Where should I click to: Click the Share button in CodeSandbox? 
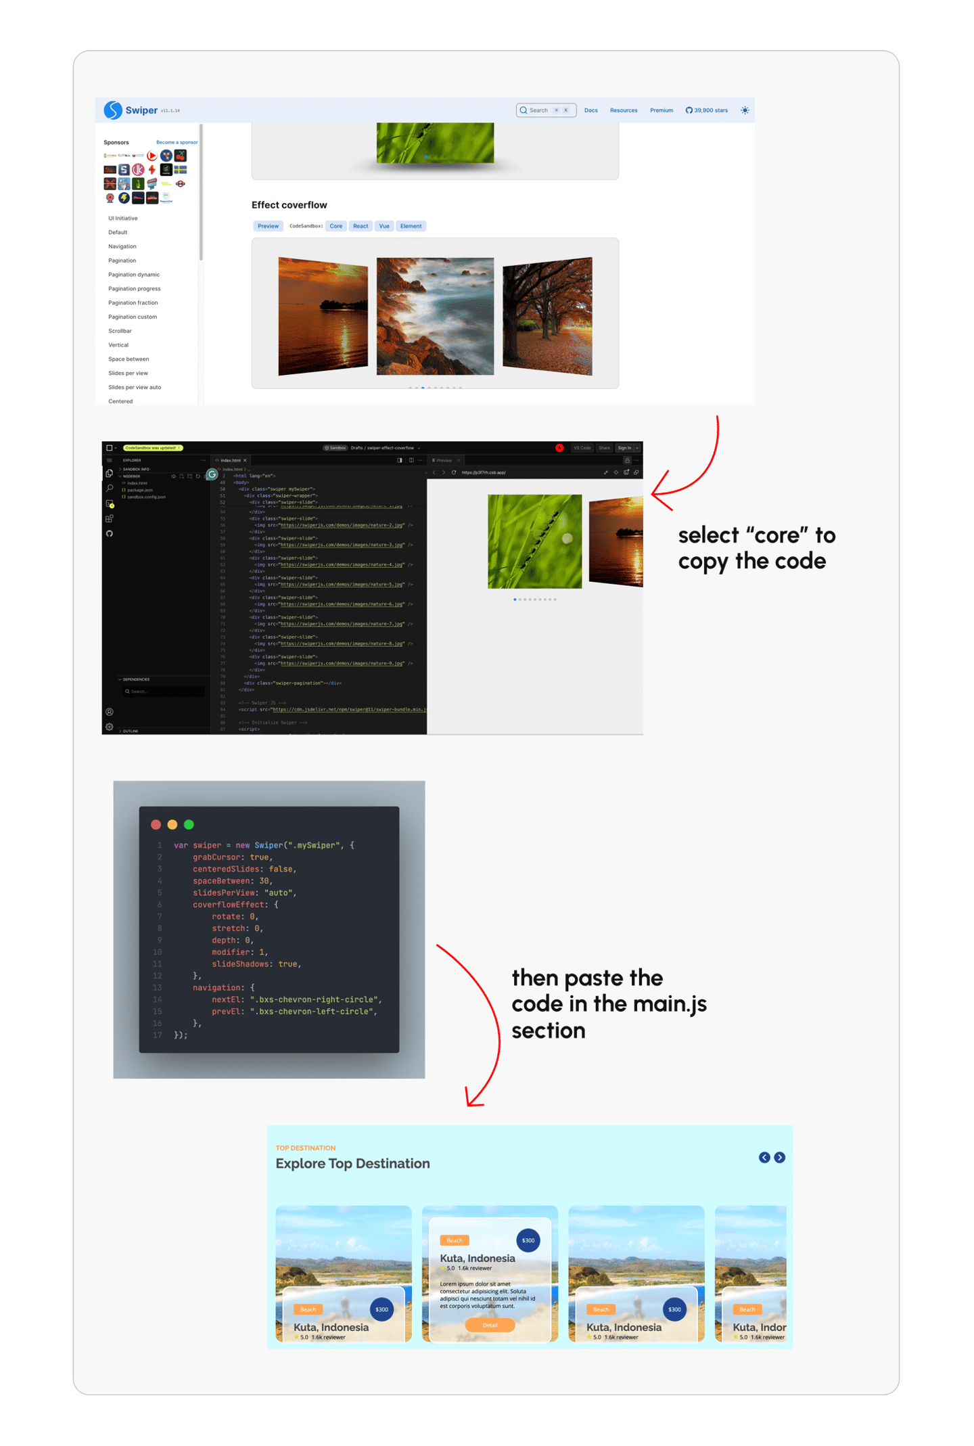coord(604,448)
